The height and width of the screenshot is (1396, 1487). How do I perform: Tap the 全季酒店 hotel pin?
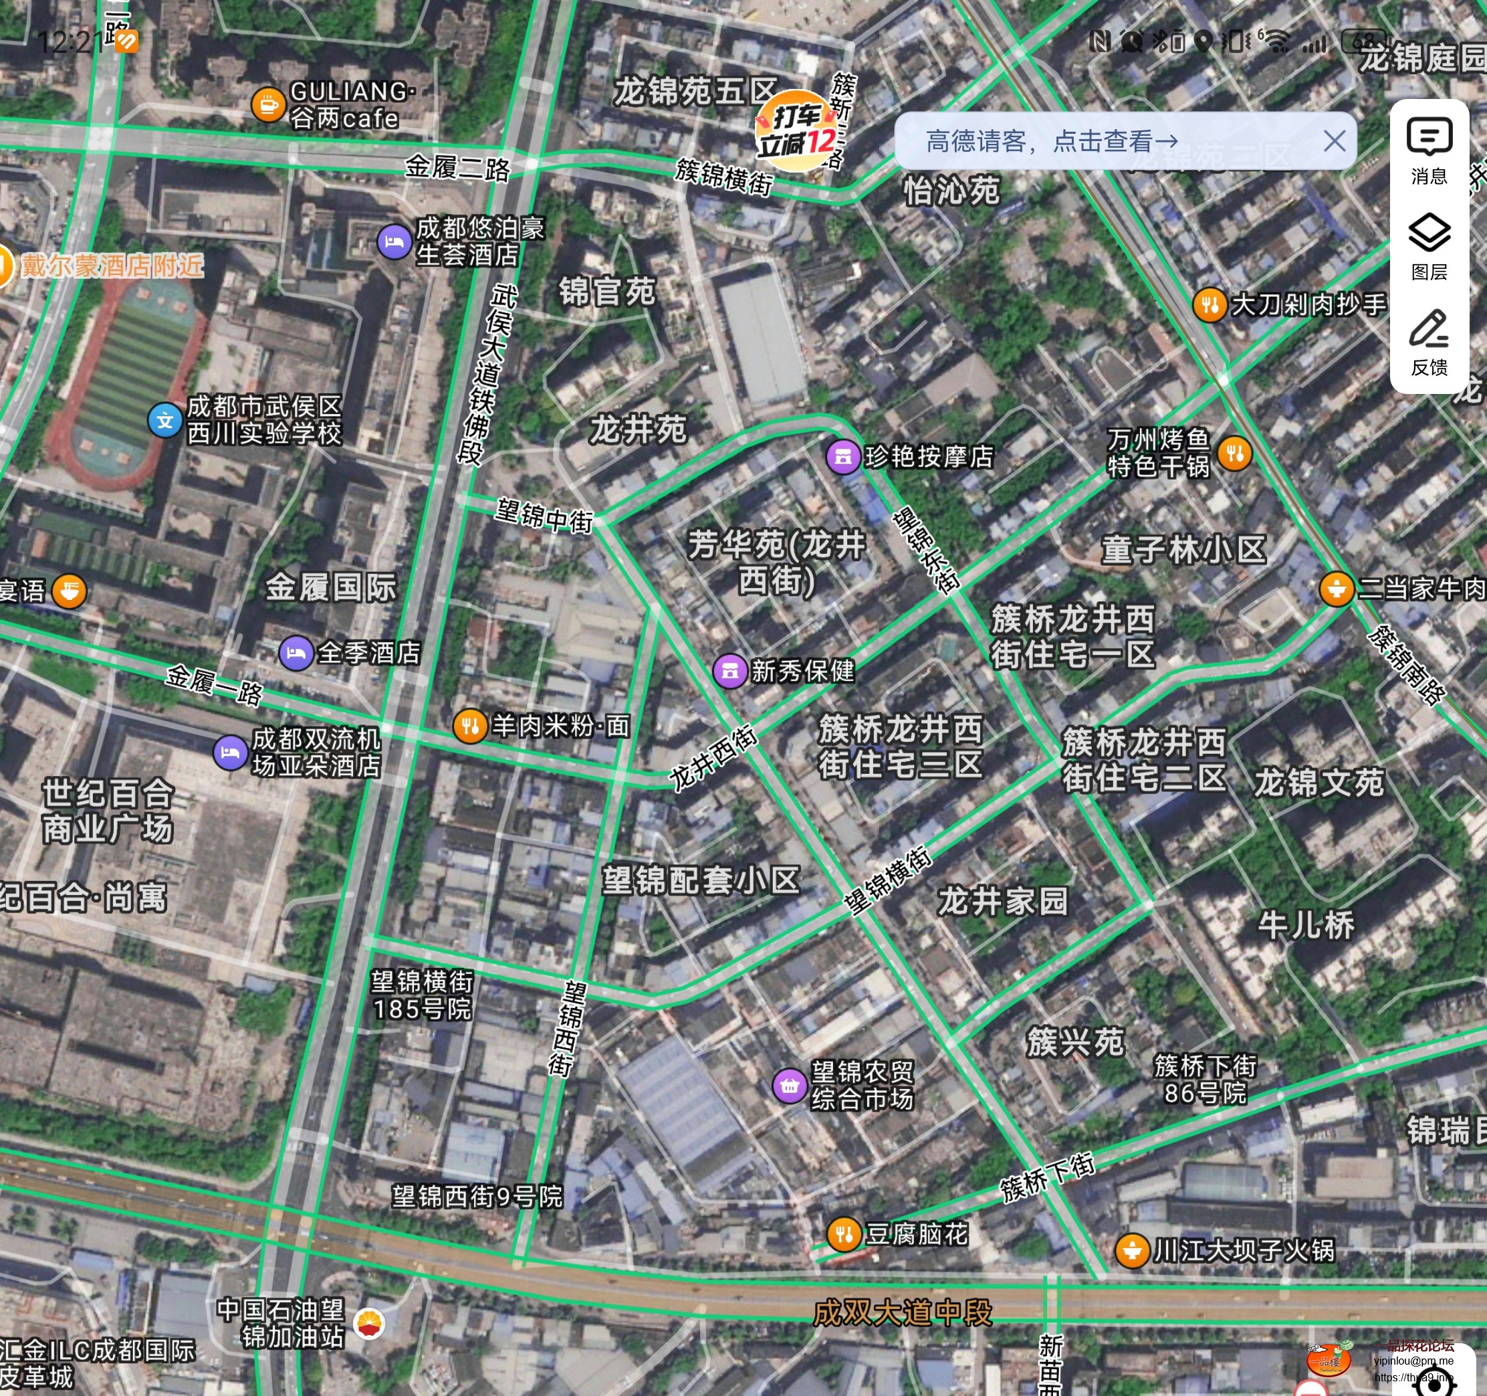(296, 654)
